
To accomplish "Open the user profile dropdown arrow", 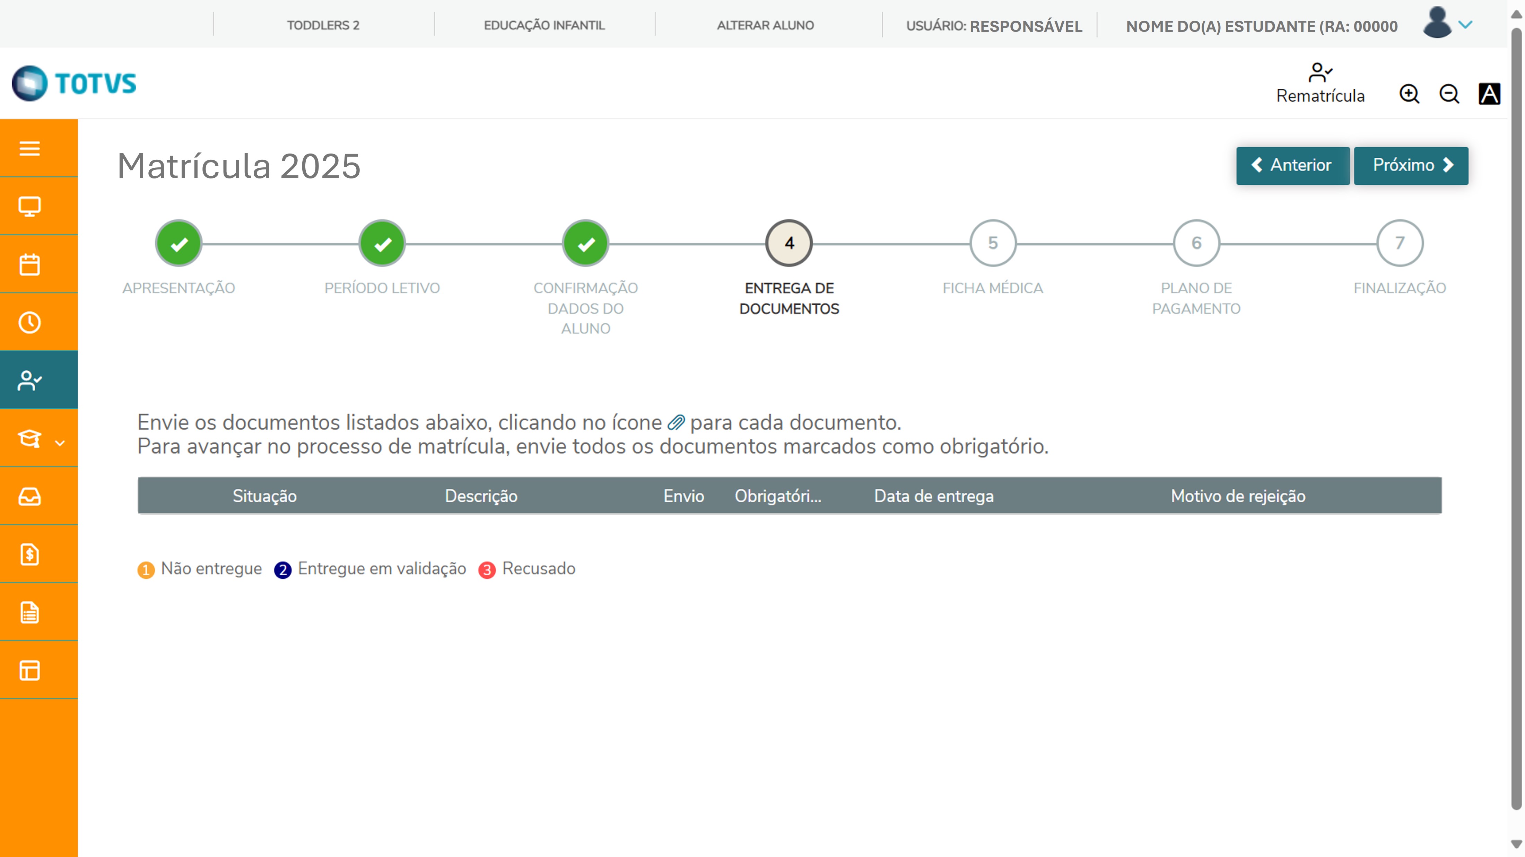I will [1465, 25].
